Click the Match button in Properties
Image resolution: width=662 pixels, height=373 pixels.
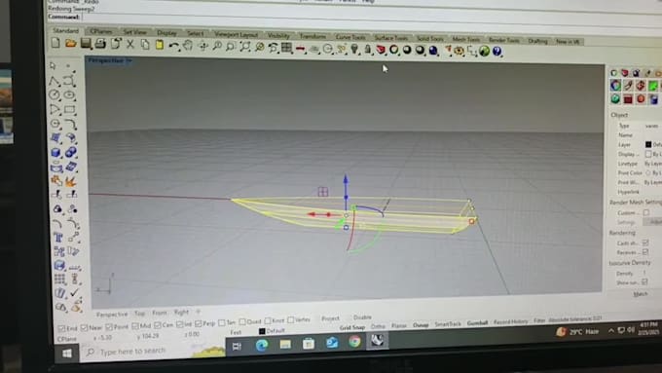point(640,294)
